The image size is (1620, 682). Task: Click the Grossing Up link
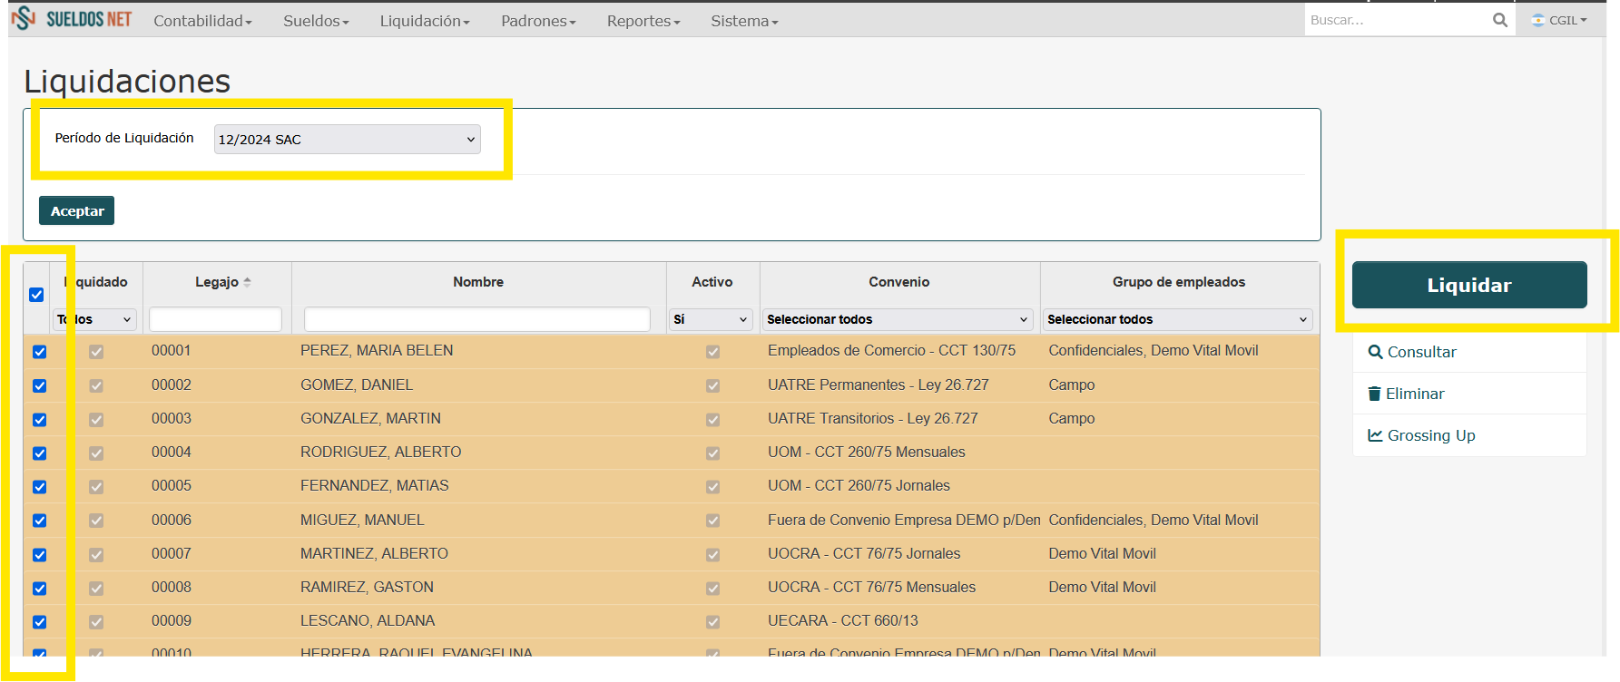pyautogui.click(x=1431, y=435)
